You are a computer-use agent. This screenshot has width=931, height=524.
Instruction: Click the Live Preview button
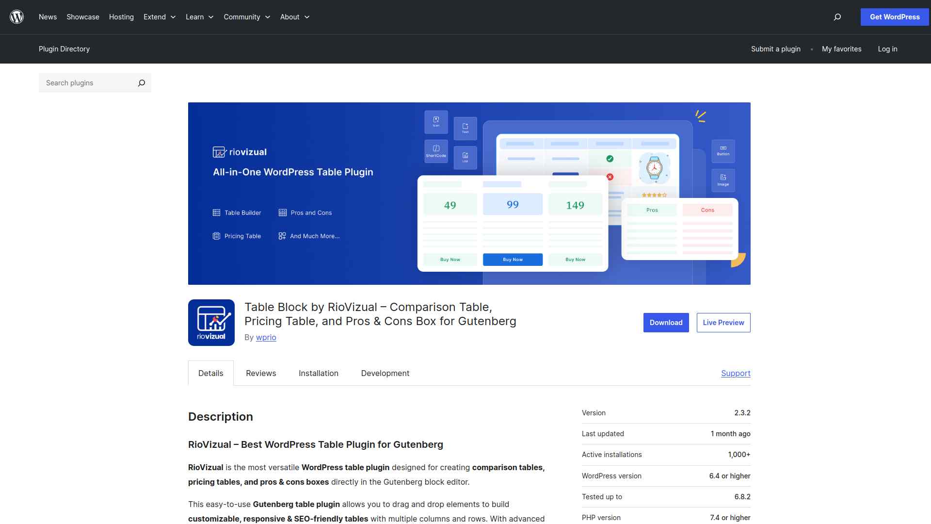point(723,323)
